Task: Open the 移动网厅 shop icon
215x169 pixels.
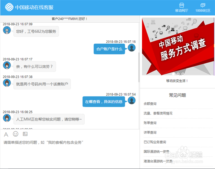Action: point(182,5)
